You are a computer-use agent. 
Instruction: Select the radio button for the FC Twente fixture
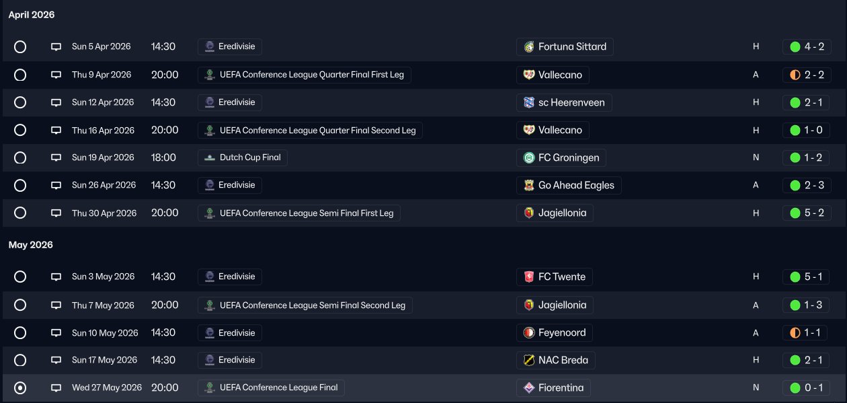[x=20, y=277]
